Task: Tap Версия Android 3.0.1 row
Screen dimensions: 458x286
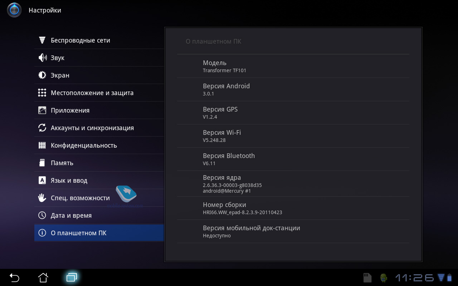Action: (x=293, y=89)
